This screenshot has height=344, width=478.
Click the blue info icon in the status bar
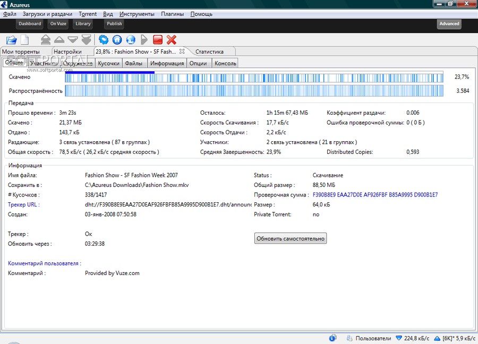pyautogui.click(x=332, y=338)
